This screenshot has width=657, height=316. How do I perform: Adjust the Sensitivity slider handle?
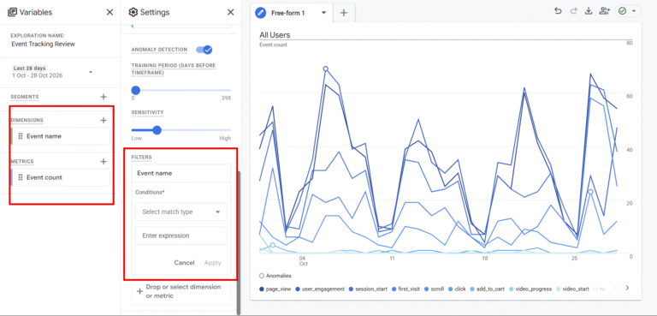[157, 130]
